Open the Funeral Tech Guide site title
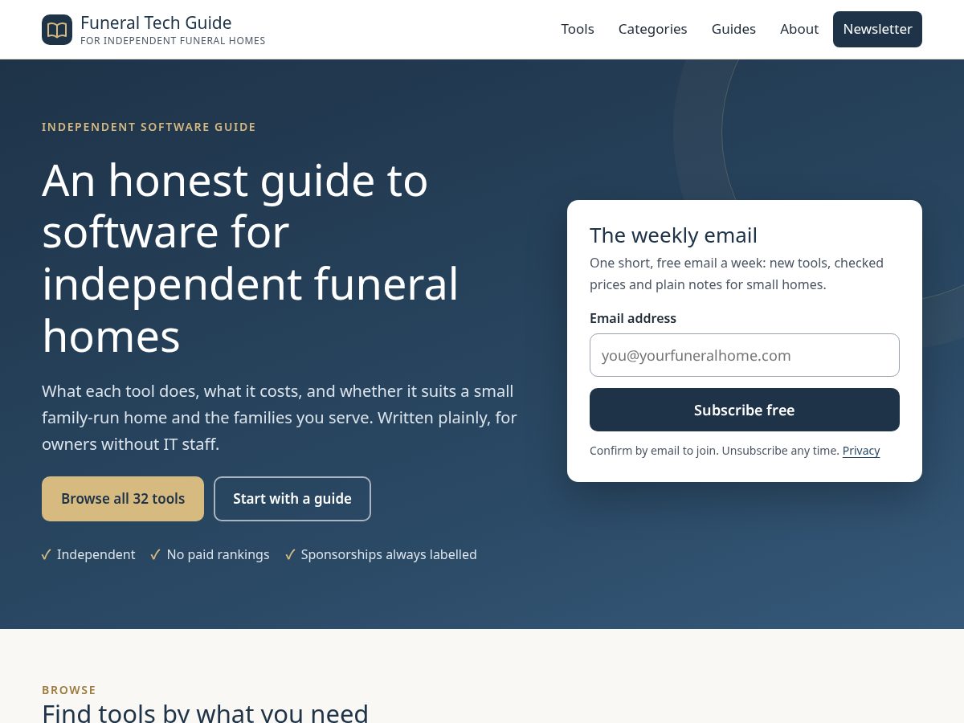 point(156,22)
